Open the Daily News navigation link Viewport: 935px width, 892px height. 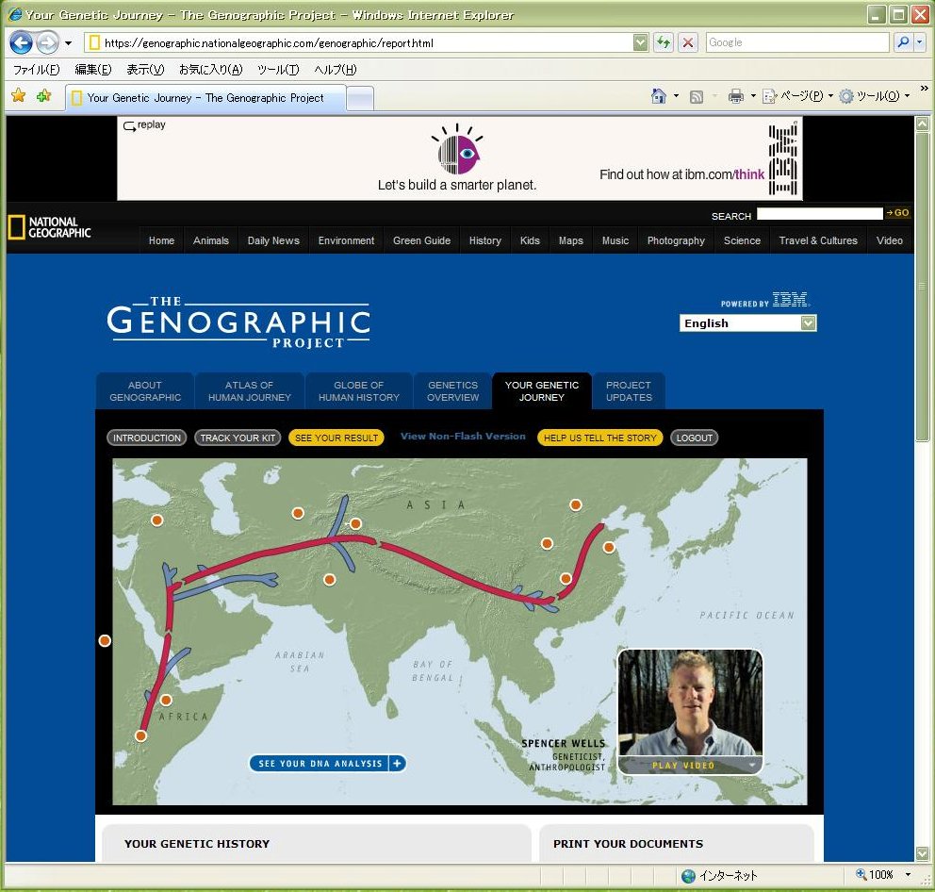(x=273, y=240)
